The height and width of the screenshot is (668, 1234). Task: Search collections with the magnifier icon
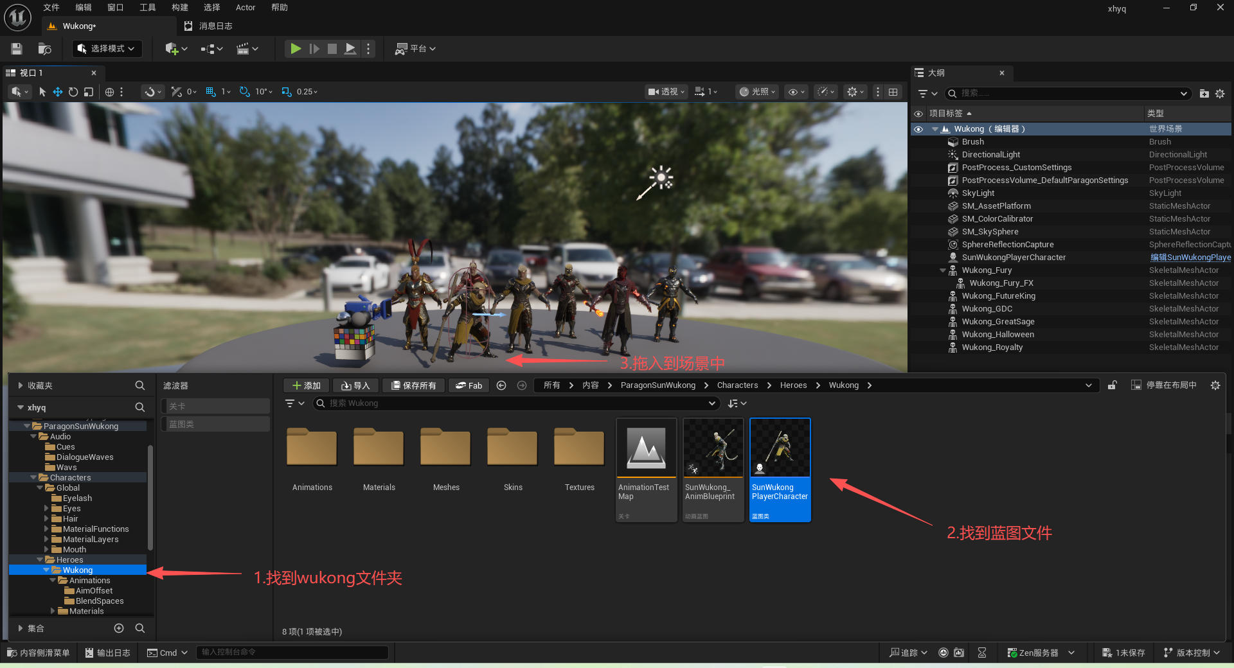(x=140, y=628)
